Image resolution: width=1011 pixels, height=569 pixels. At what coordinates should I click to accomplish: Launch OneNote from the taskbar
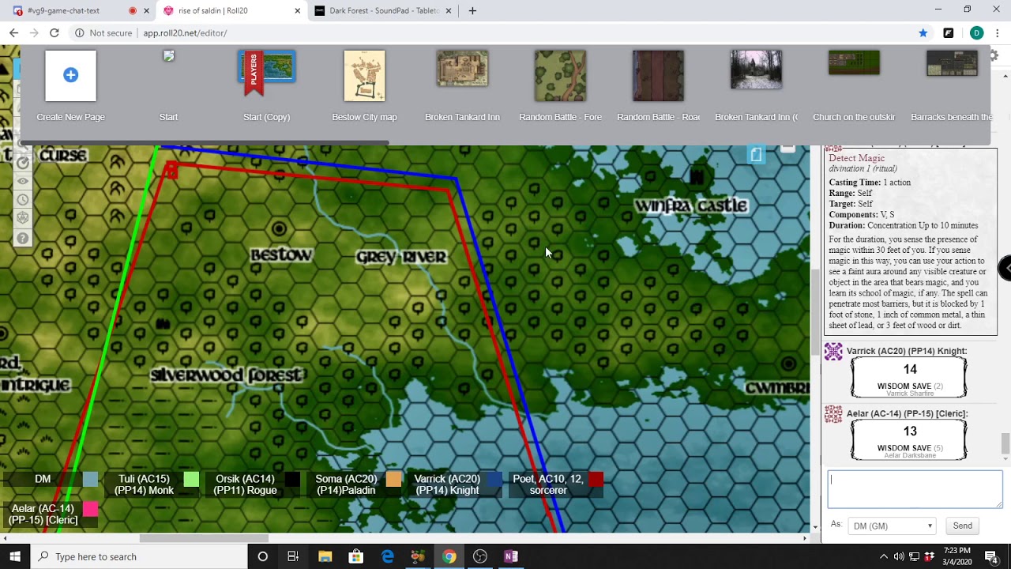coord(511,556)
